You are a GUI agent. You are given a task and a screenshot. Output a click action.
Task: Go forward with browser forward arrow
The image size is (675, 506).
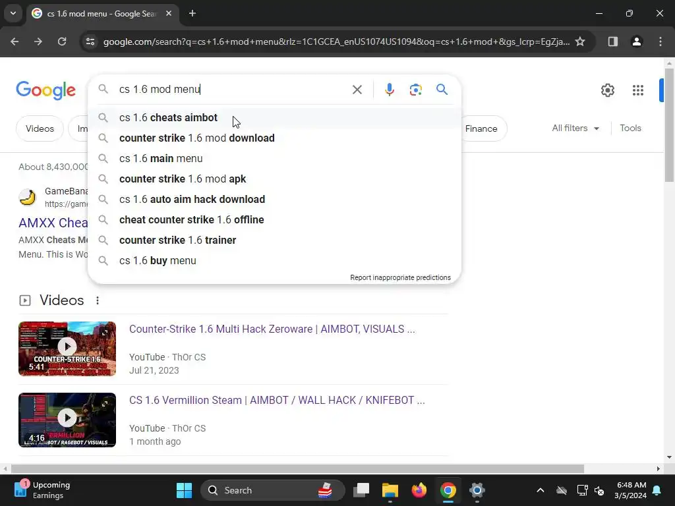pyautogui.click(x=38, y=42)
